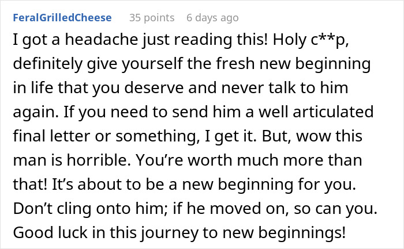The width and height of the screenshot is (404, 249).
Task: Click the 35 points score label
Action: (x=151, y=18)
